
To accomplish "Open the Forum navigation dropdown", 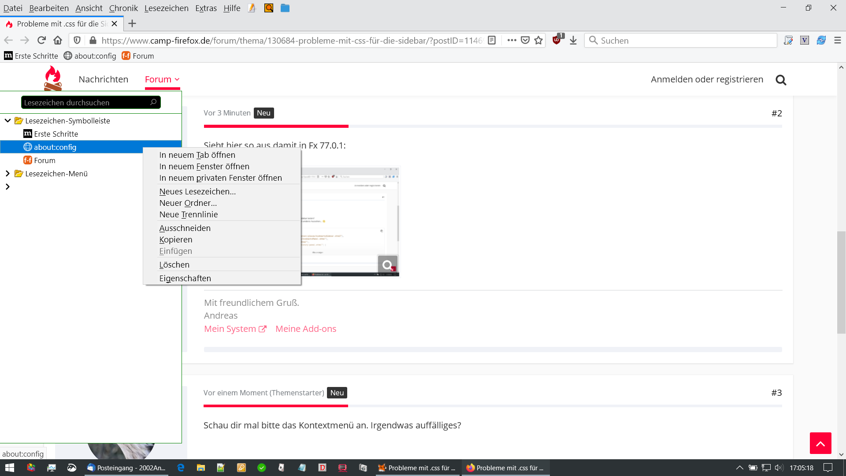I will tap(162, 79).
